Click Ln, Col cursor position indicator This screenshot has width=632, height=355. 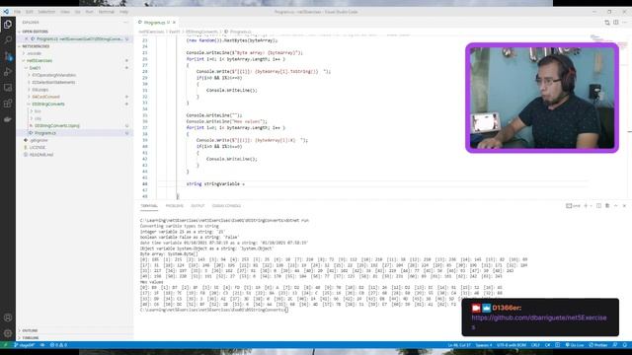point(459,345)
